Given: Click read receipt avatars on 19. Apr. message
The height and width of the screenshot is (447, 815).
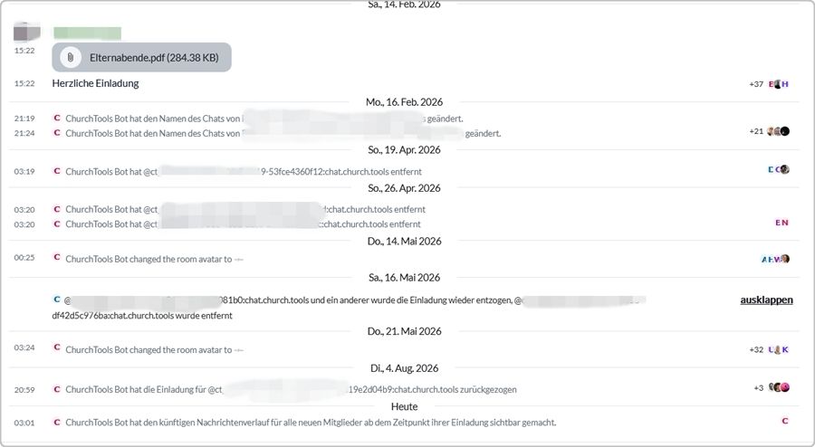Looking at the screenshot, I should [x=779, y=169].
